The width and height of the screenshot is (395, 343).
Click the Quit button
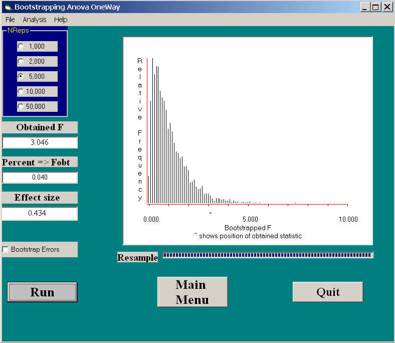(327, 292)
